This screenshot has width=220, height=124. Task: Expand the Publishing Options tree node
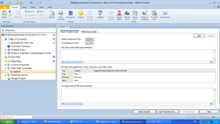pos(5,75)
